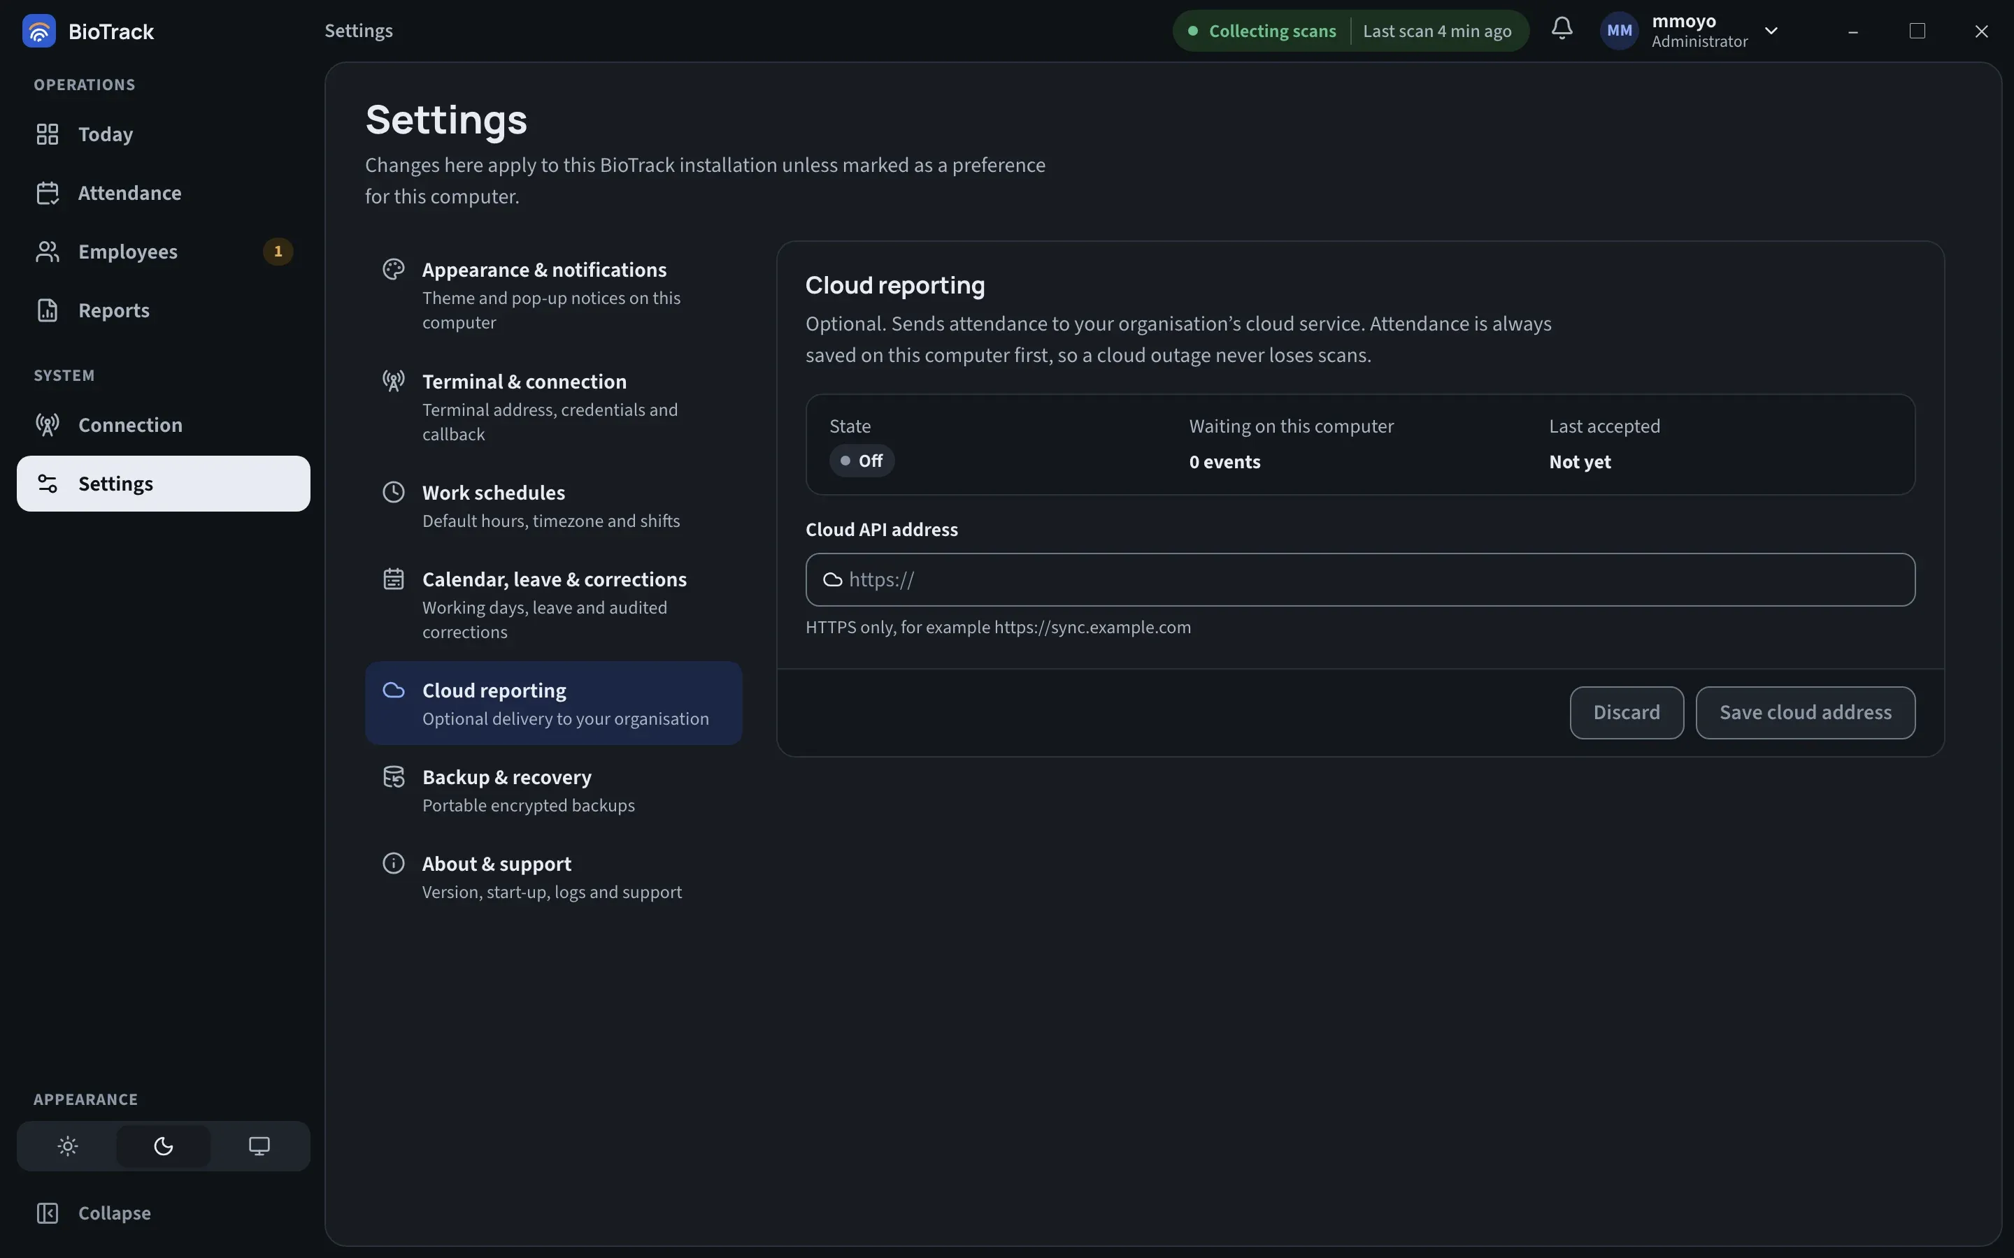Expand the mmoyo account menu chevron
2014x1258 pixels.
(1771, 31)
